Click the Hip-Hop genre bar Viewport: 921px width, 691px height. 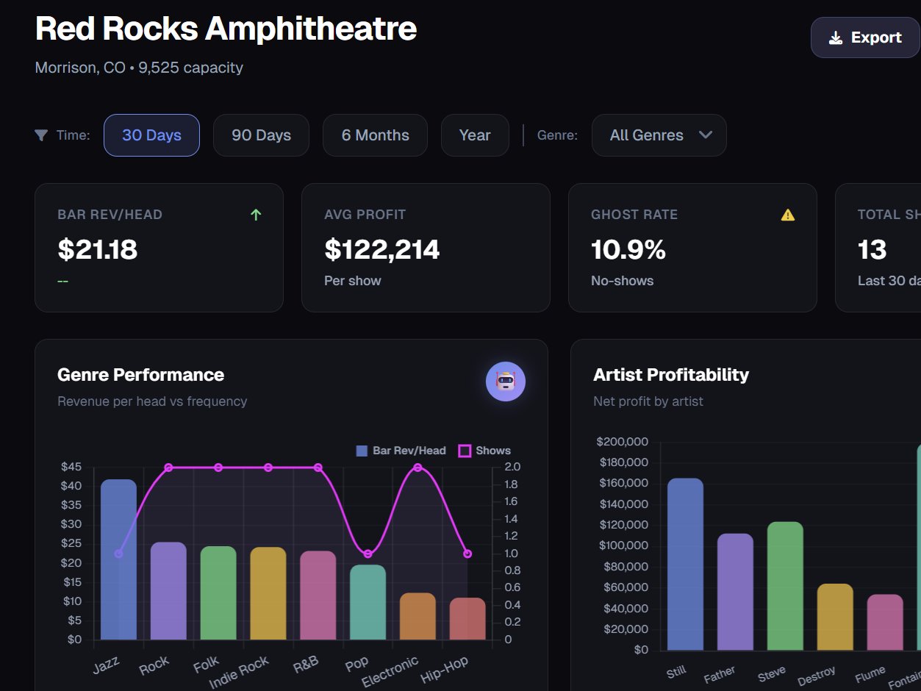tap(467, 619)
